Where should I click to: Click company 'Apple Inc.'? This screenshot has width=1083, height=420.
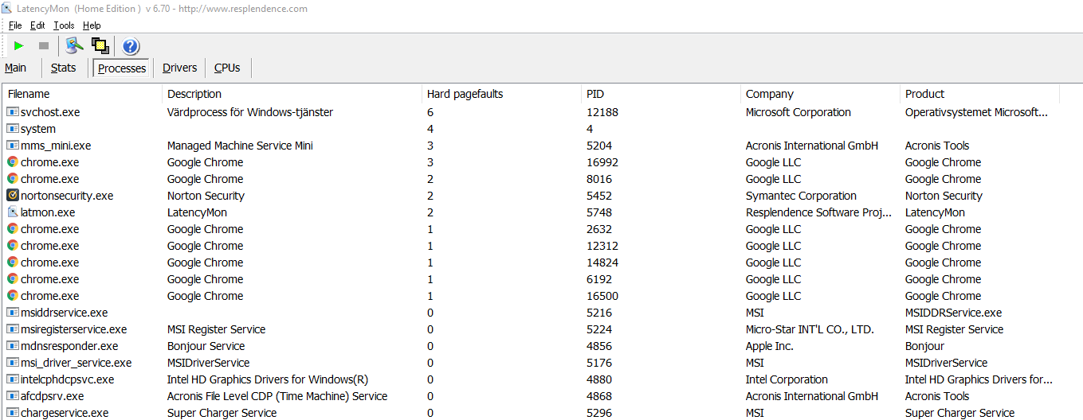(770, 346)
